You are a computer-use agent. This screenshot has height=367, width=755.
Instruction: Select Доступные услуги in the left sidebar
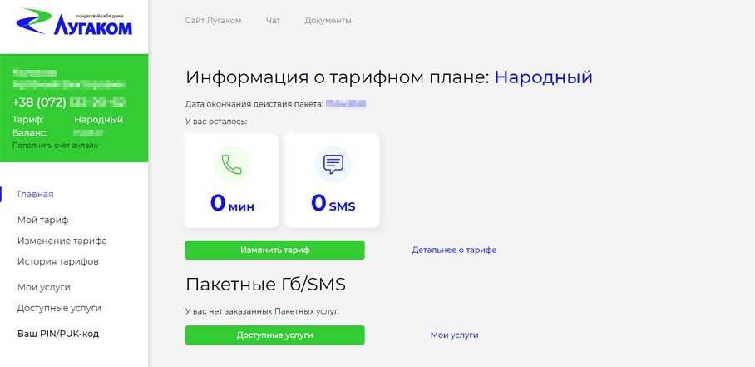click(59, 308)
